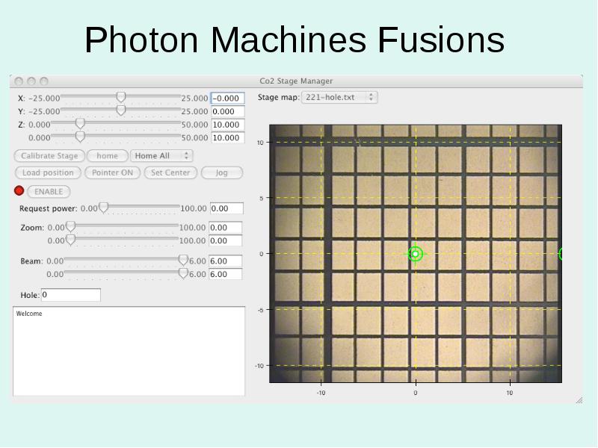Image resolution: width=598 pixels, height=448 pixels.
Task: Open the Stage map 221-hole.txt dropdown
Action: click(x=339, y=97)
